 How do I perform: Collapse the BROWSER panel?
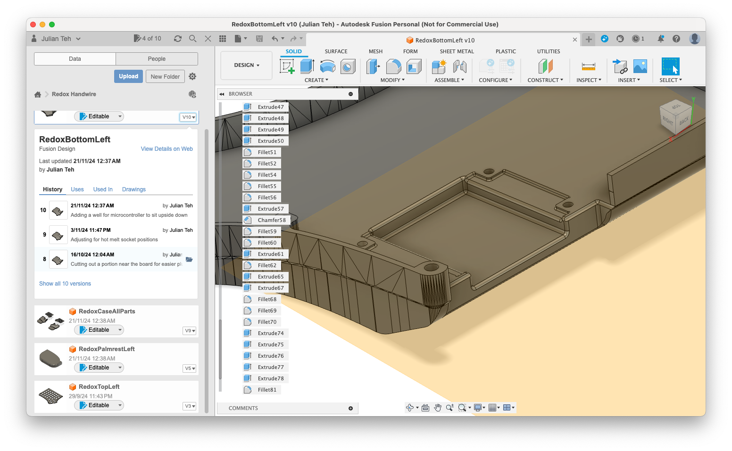click(x=222, y=94)
